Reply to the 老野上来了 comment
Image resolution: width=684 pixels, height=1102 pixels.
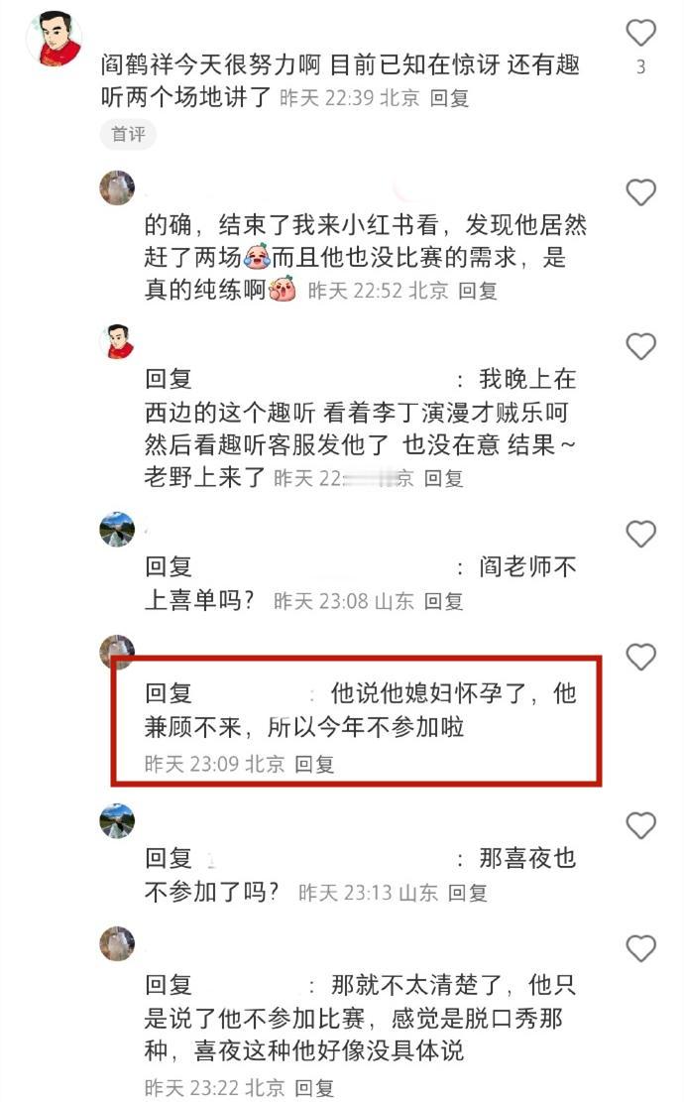pyautogui.click(x=443, y=479)
